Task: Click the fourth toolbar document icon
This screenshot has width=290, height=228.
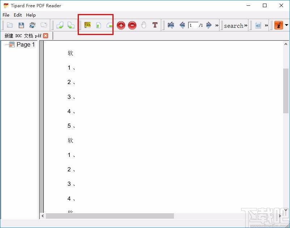Action: (x=44, y=25)
